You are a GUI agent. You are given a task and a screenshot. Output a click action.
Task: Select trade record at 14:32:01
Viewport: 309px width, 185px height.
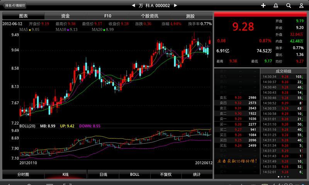tap(283, 172)
